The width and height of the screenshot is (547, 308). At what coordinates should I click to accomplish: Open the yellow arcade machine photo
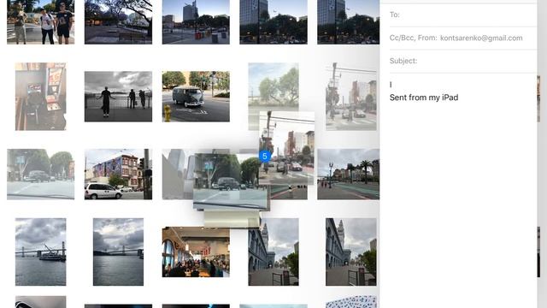(x=40, y=97)
